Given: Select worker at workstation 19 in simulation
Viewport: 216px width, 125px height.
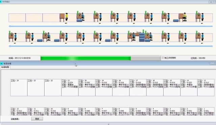Looking at the screenshot, I should [101, 19].
